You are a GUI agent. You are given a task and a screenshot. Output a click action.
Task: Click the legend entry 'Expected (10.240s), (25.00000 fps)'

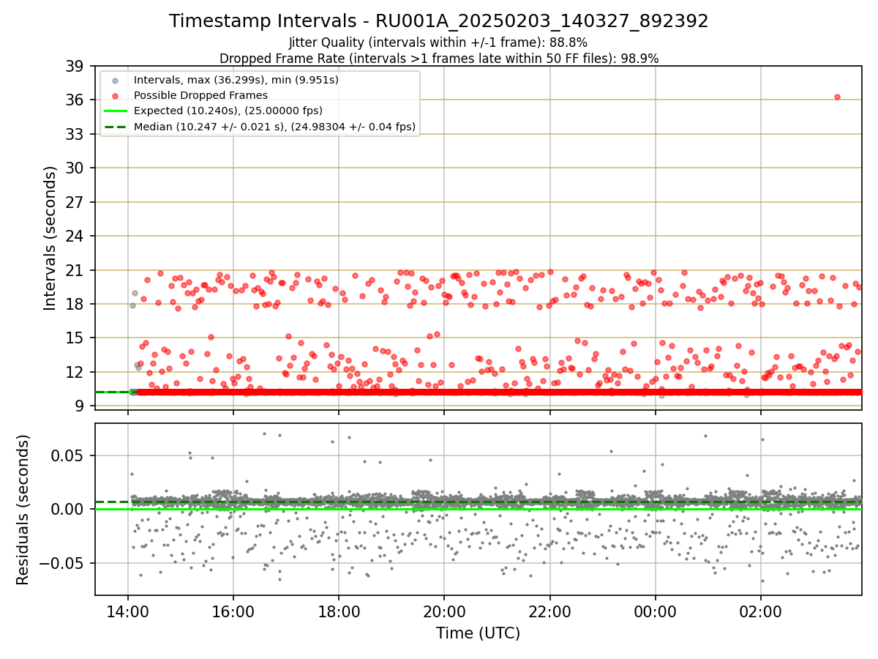[x=228, y=111]
